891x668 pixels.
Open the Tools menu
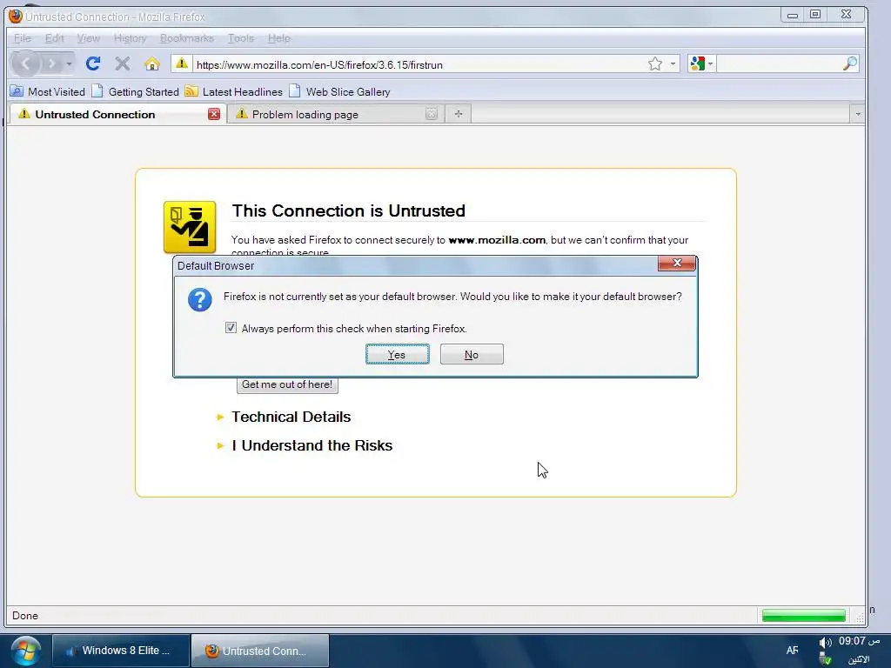pos(240,38)
